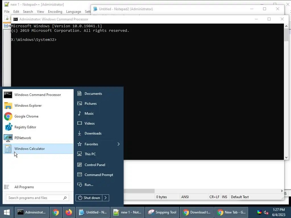Click the Notepad++ title bar icon
Viewport: 291px width, 218px height.
click(7, 4)
